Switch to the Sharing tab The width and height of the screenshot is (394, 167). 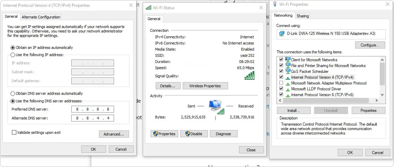(302, 16)
